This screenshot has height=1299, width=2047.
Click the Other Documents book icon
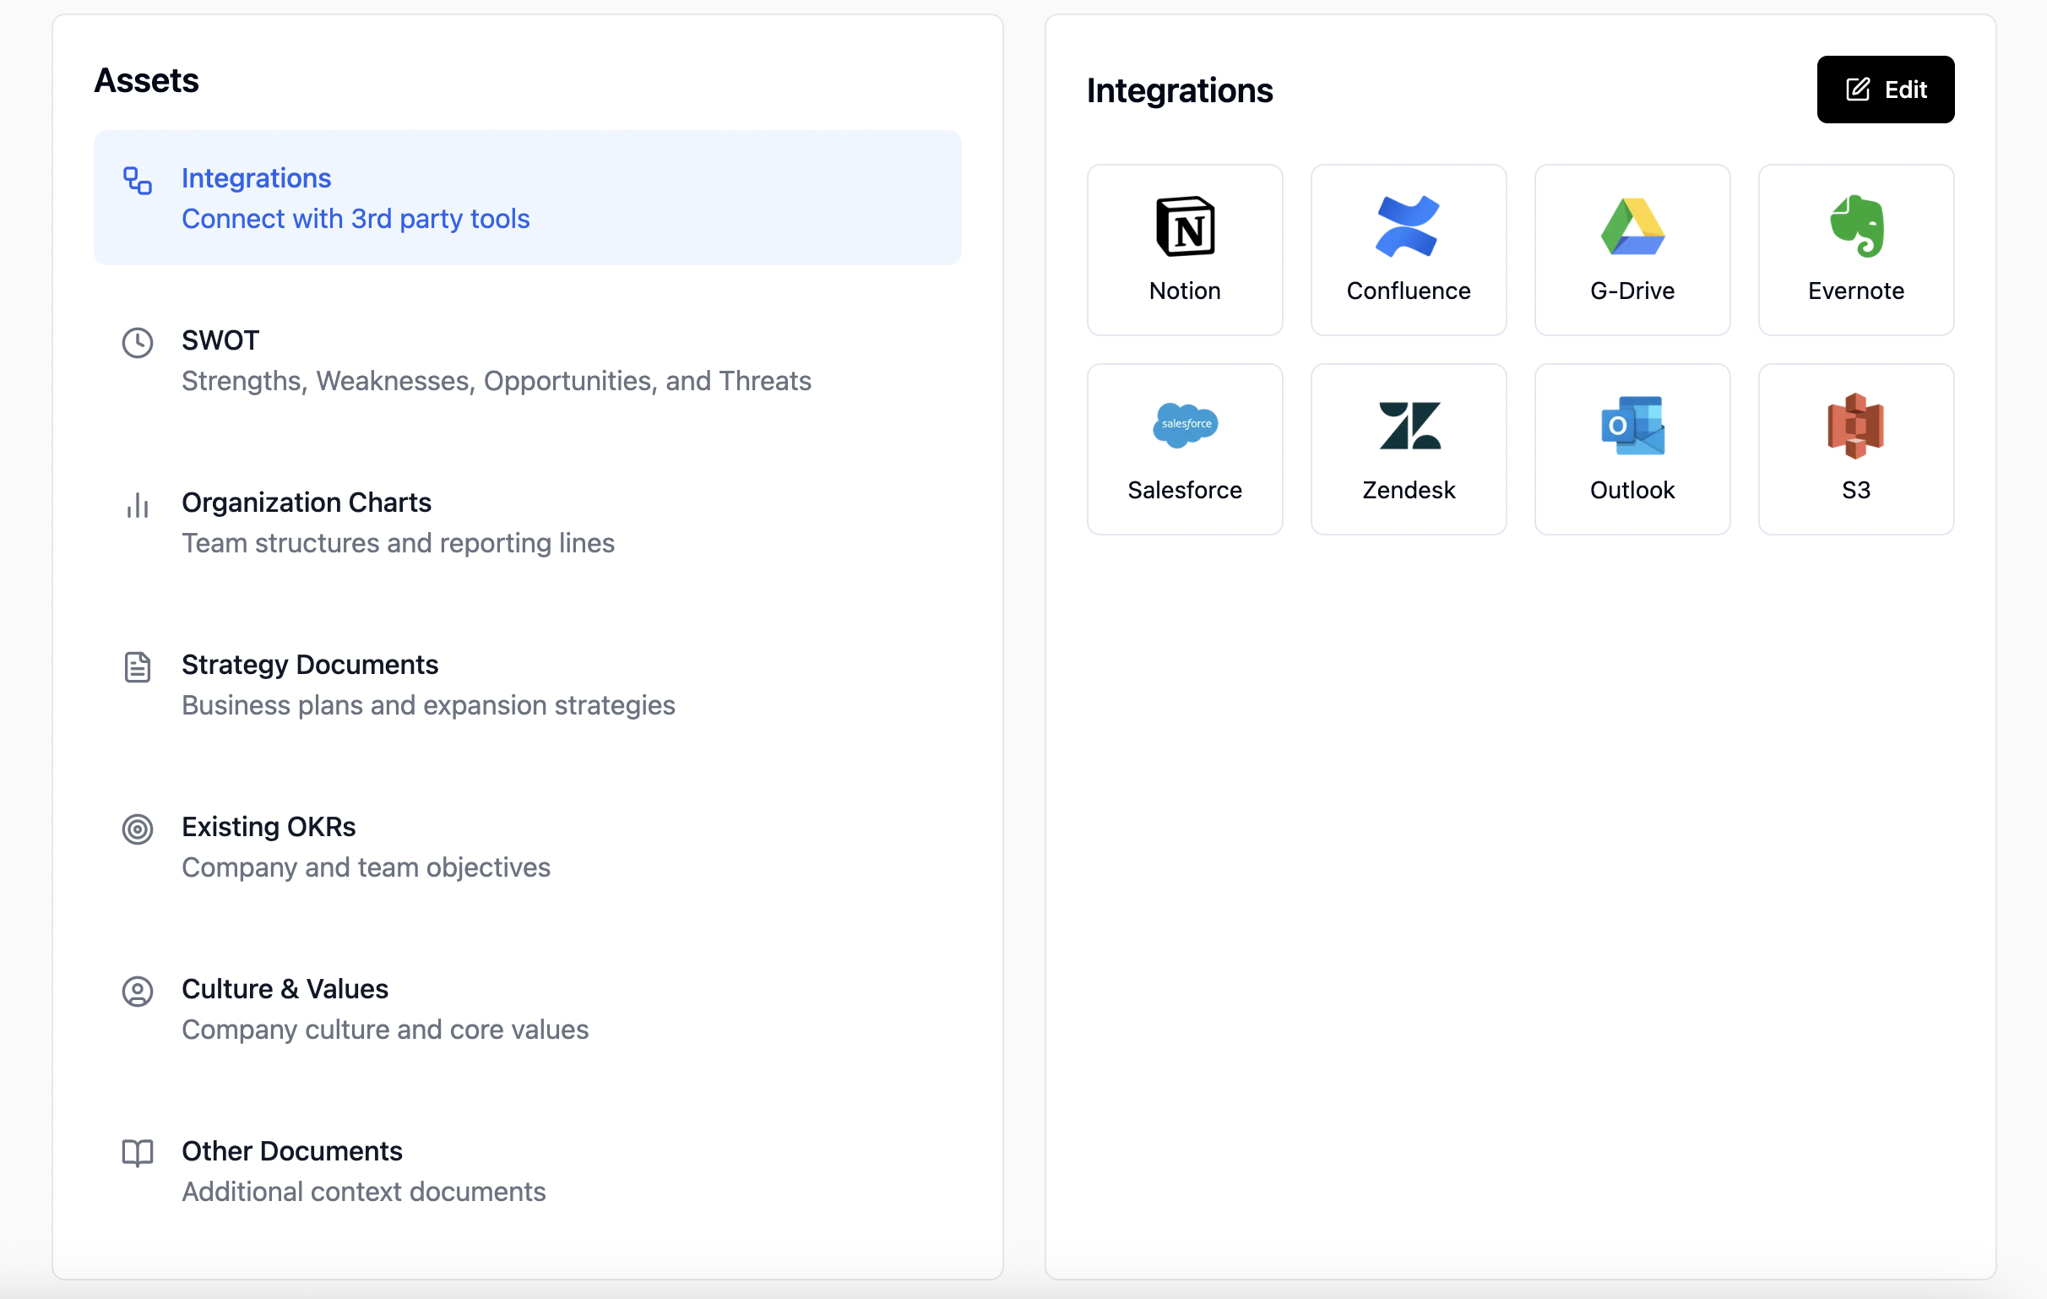[x=138, y=1153]
